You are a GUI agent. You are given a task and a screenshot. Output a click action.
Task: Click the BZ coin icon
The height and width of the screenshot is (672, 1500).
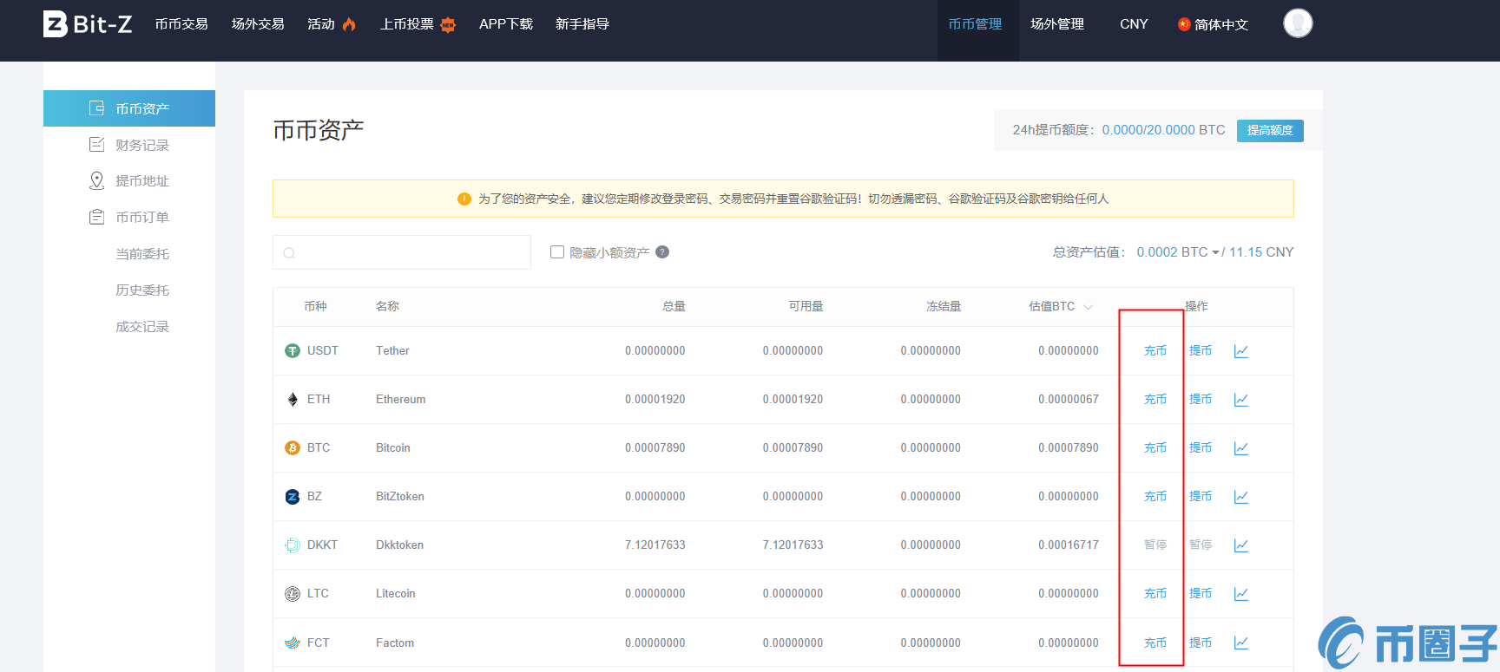293,497
